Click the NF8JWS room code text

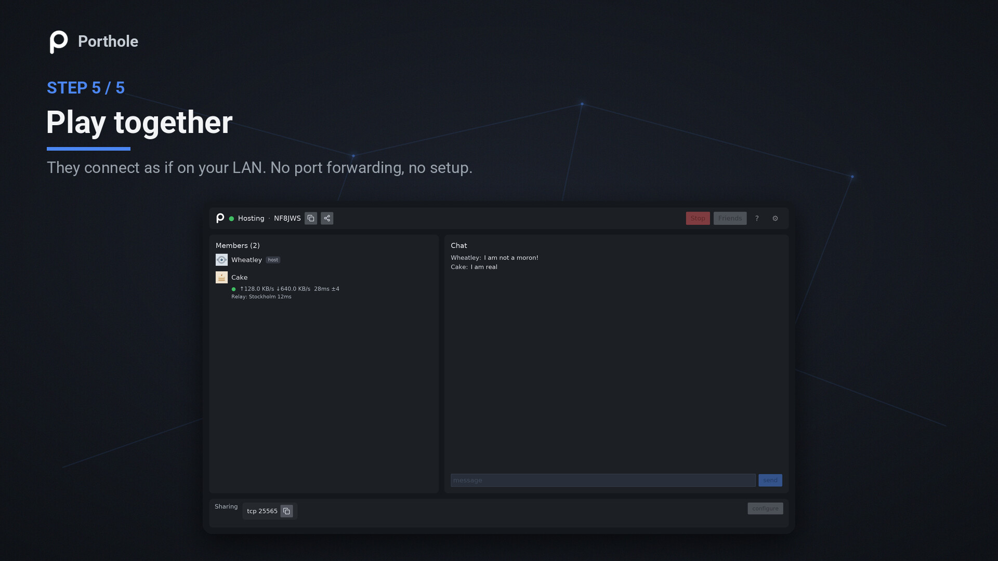287,218
